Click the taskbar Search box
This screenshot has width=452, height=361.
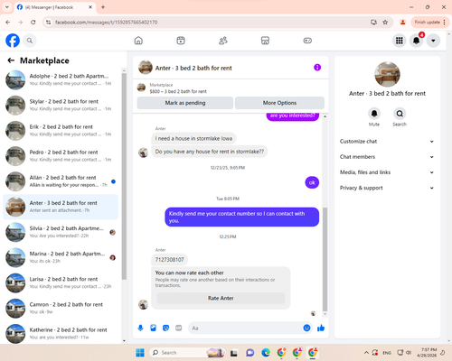[187, 353]
